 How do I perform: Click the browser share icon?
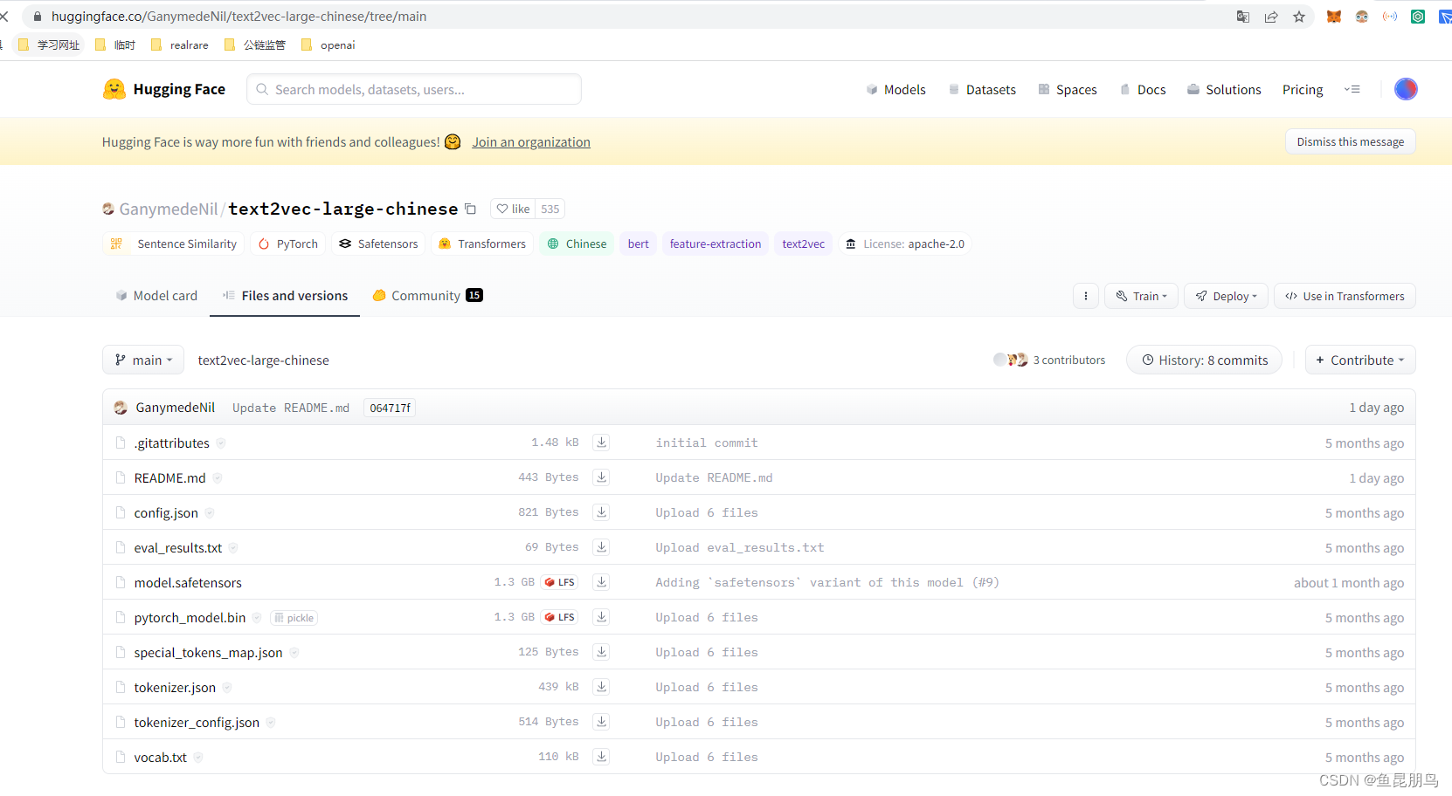pyautogui.click(x=1271, y=16)
